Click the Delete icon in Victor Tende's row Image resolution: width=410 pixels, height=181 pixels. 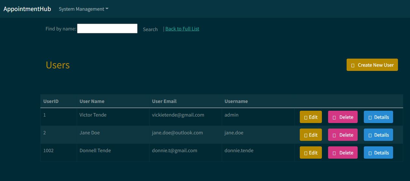click(x=334, y=118)
